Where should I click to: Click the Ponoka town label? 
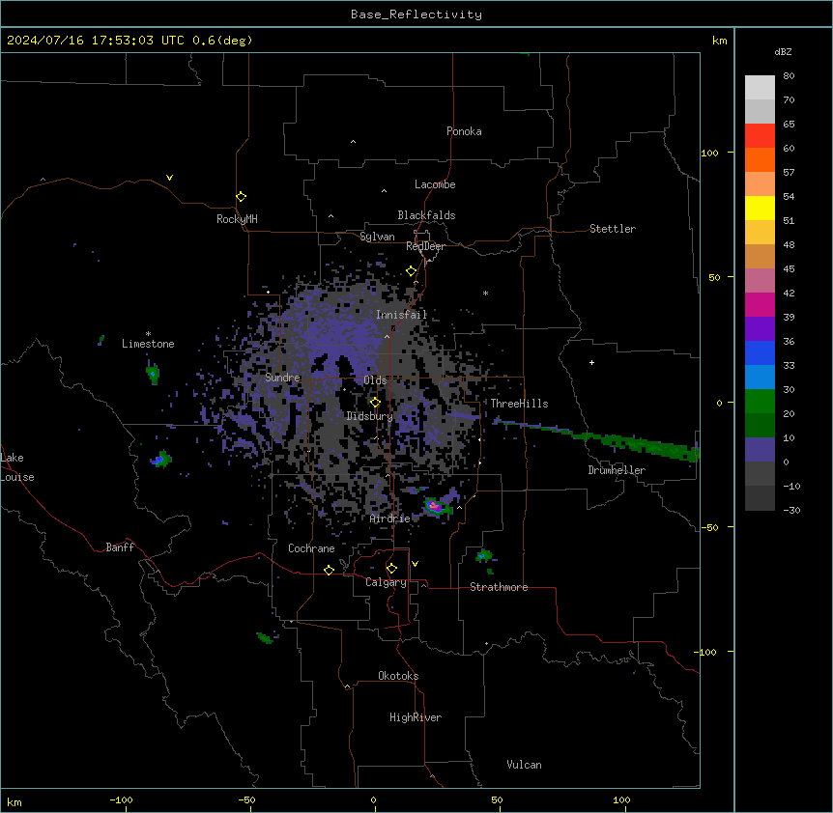pyautogui.click(x=464, y=131)
